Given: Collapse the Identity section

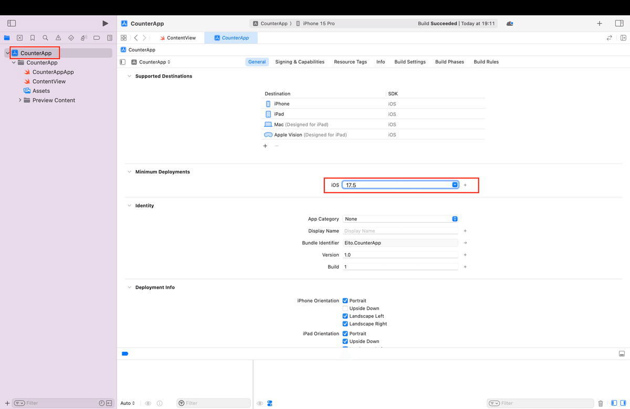Looking at the screenshot, I should point(129,206).
